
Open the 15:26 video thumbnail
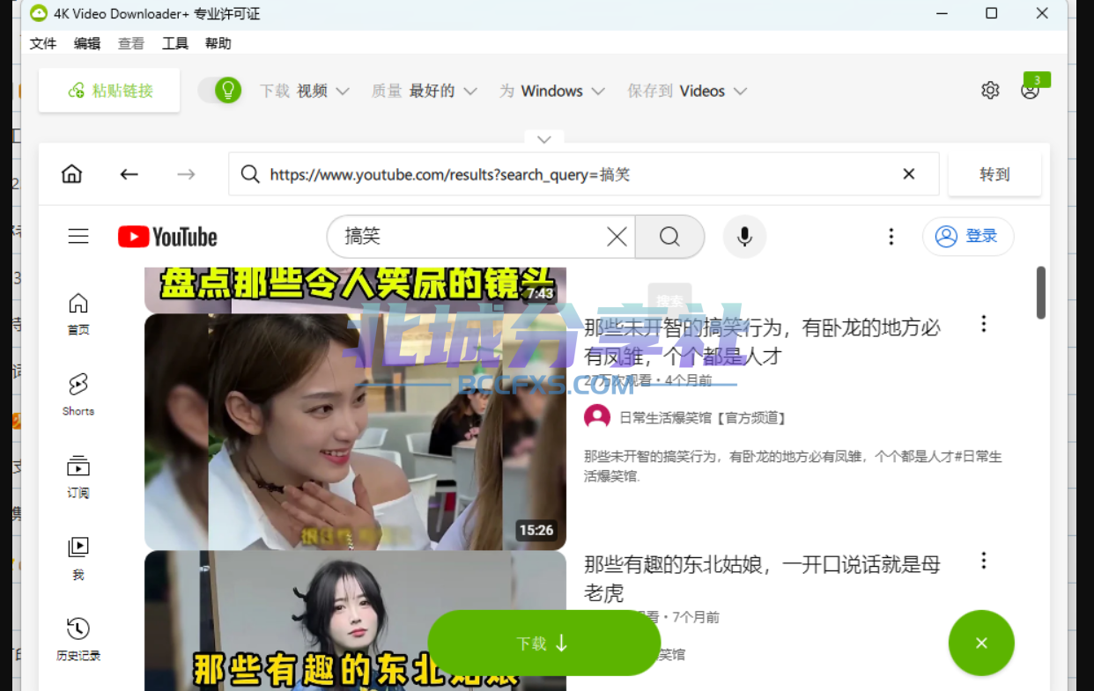point(355,431)
